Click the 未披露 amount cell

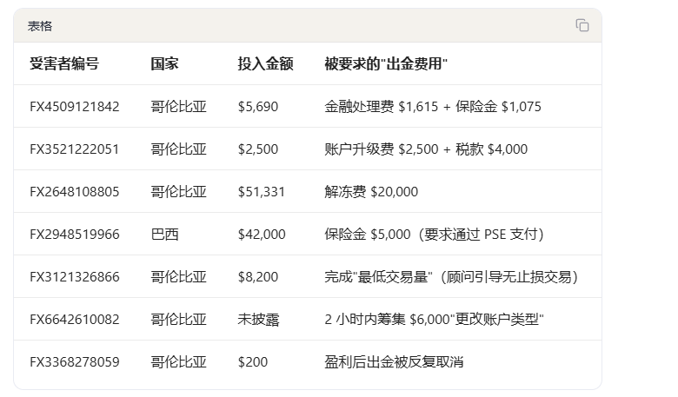pos(258,319)
